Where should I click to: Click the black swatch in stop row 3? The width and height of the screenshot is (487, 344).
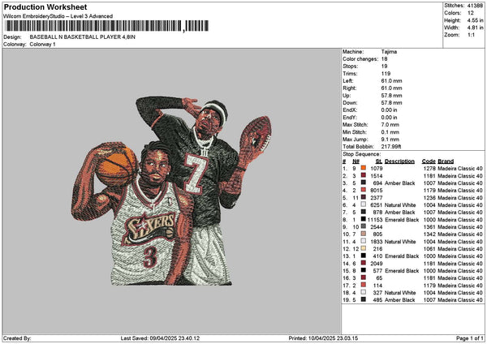click(363, 183)
